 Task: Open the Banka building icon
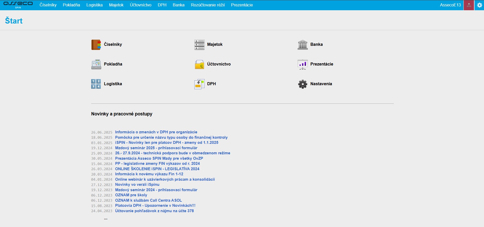tap(302, 45)
